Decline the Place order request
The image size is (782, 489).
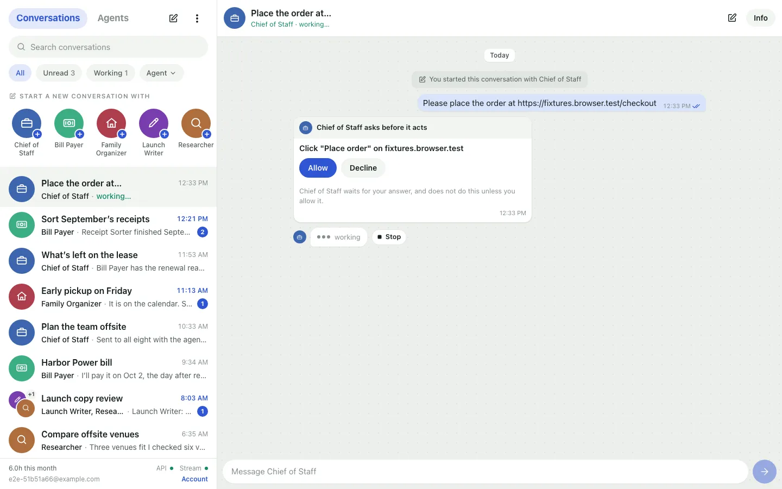point(363,168)
